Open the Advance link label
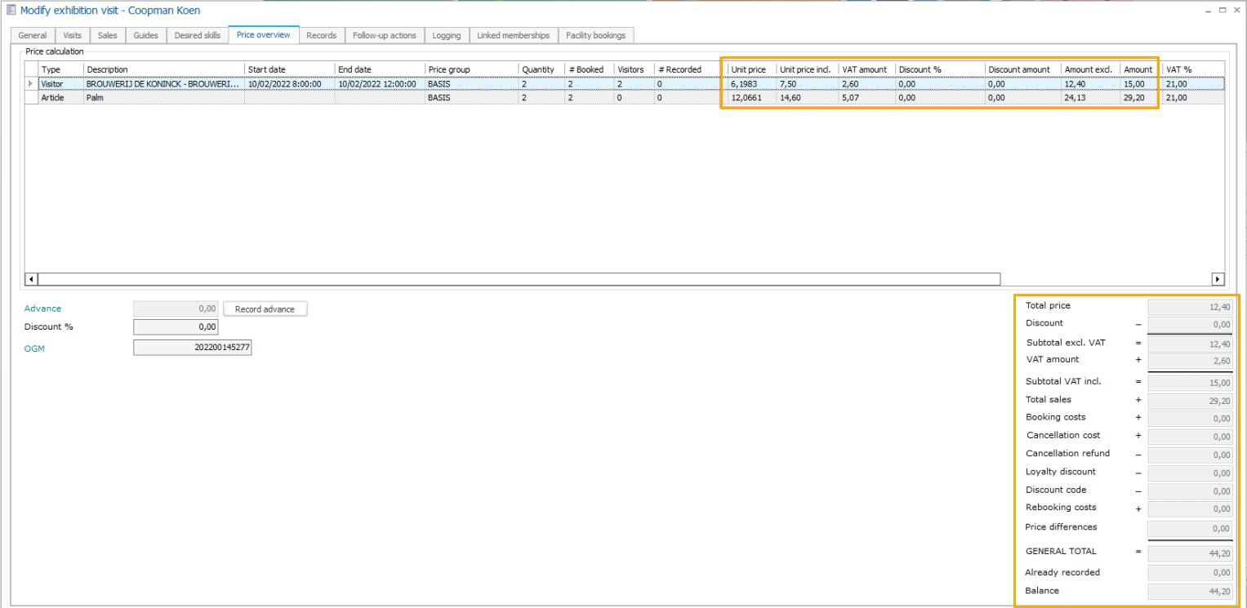Viewport: 1247px width, 608px height. (42, 308)
